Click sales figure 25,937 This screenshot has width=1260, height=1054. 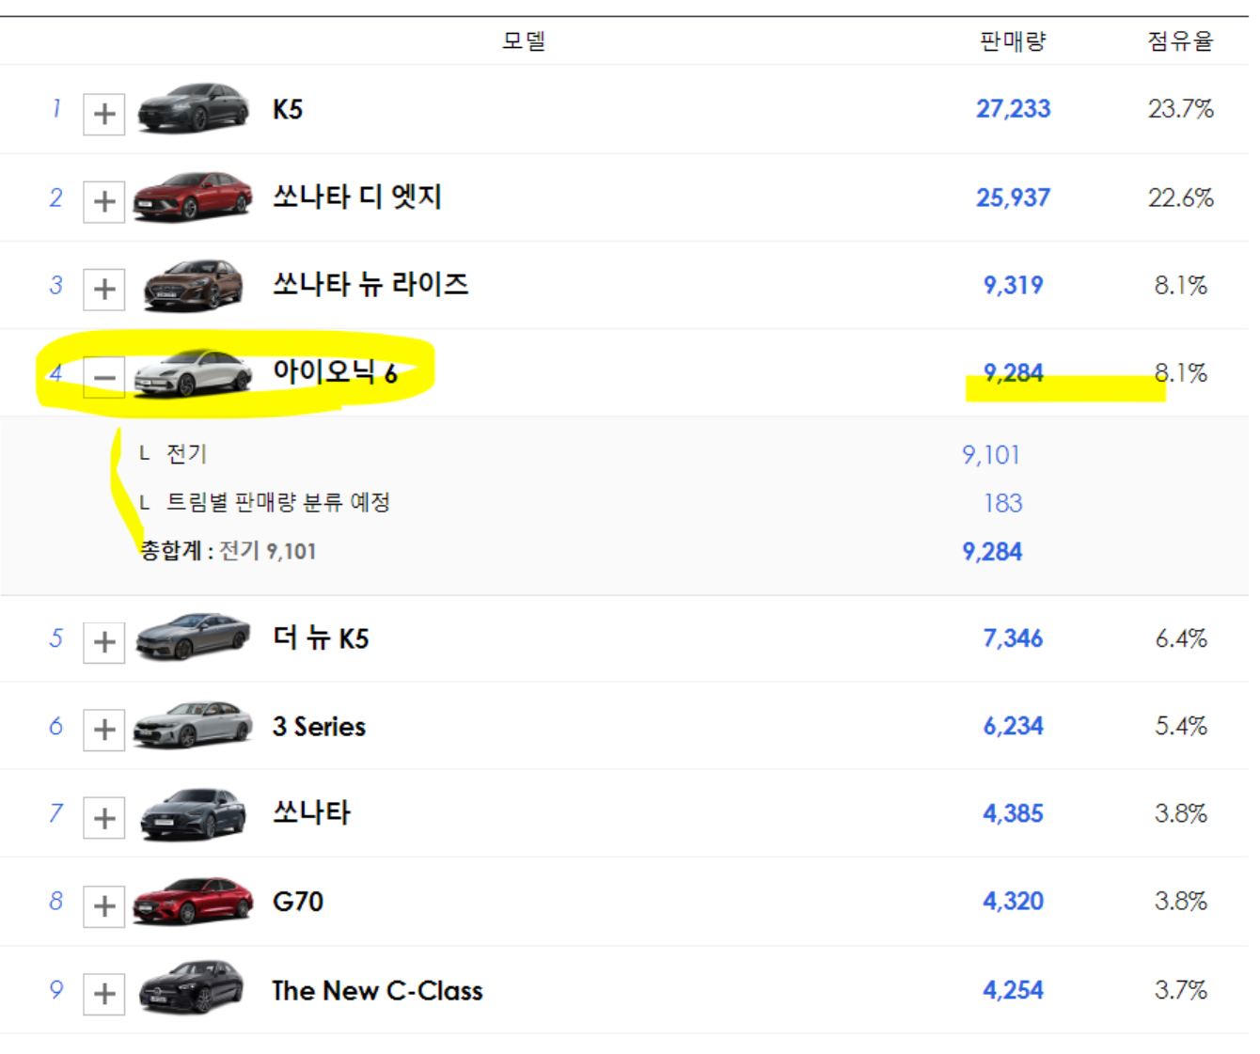point(1014,197)
